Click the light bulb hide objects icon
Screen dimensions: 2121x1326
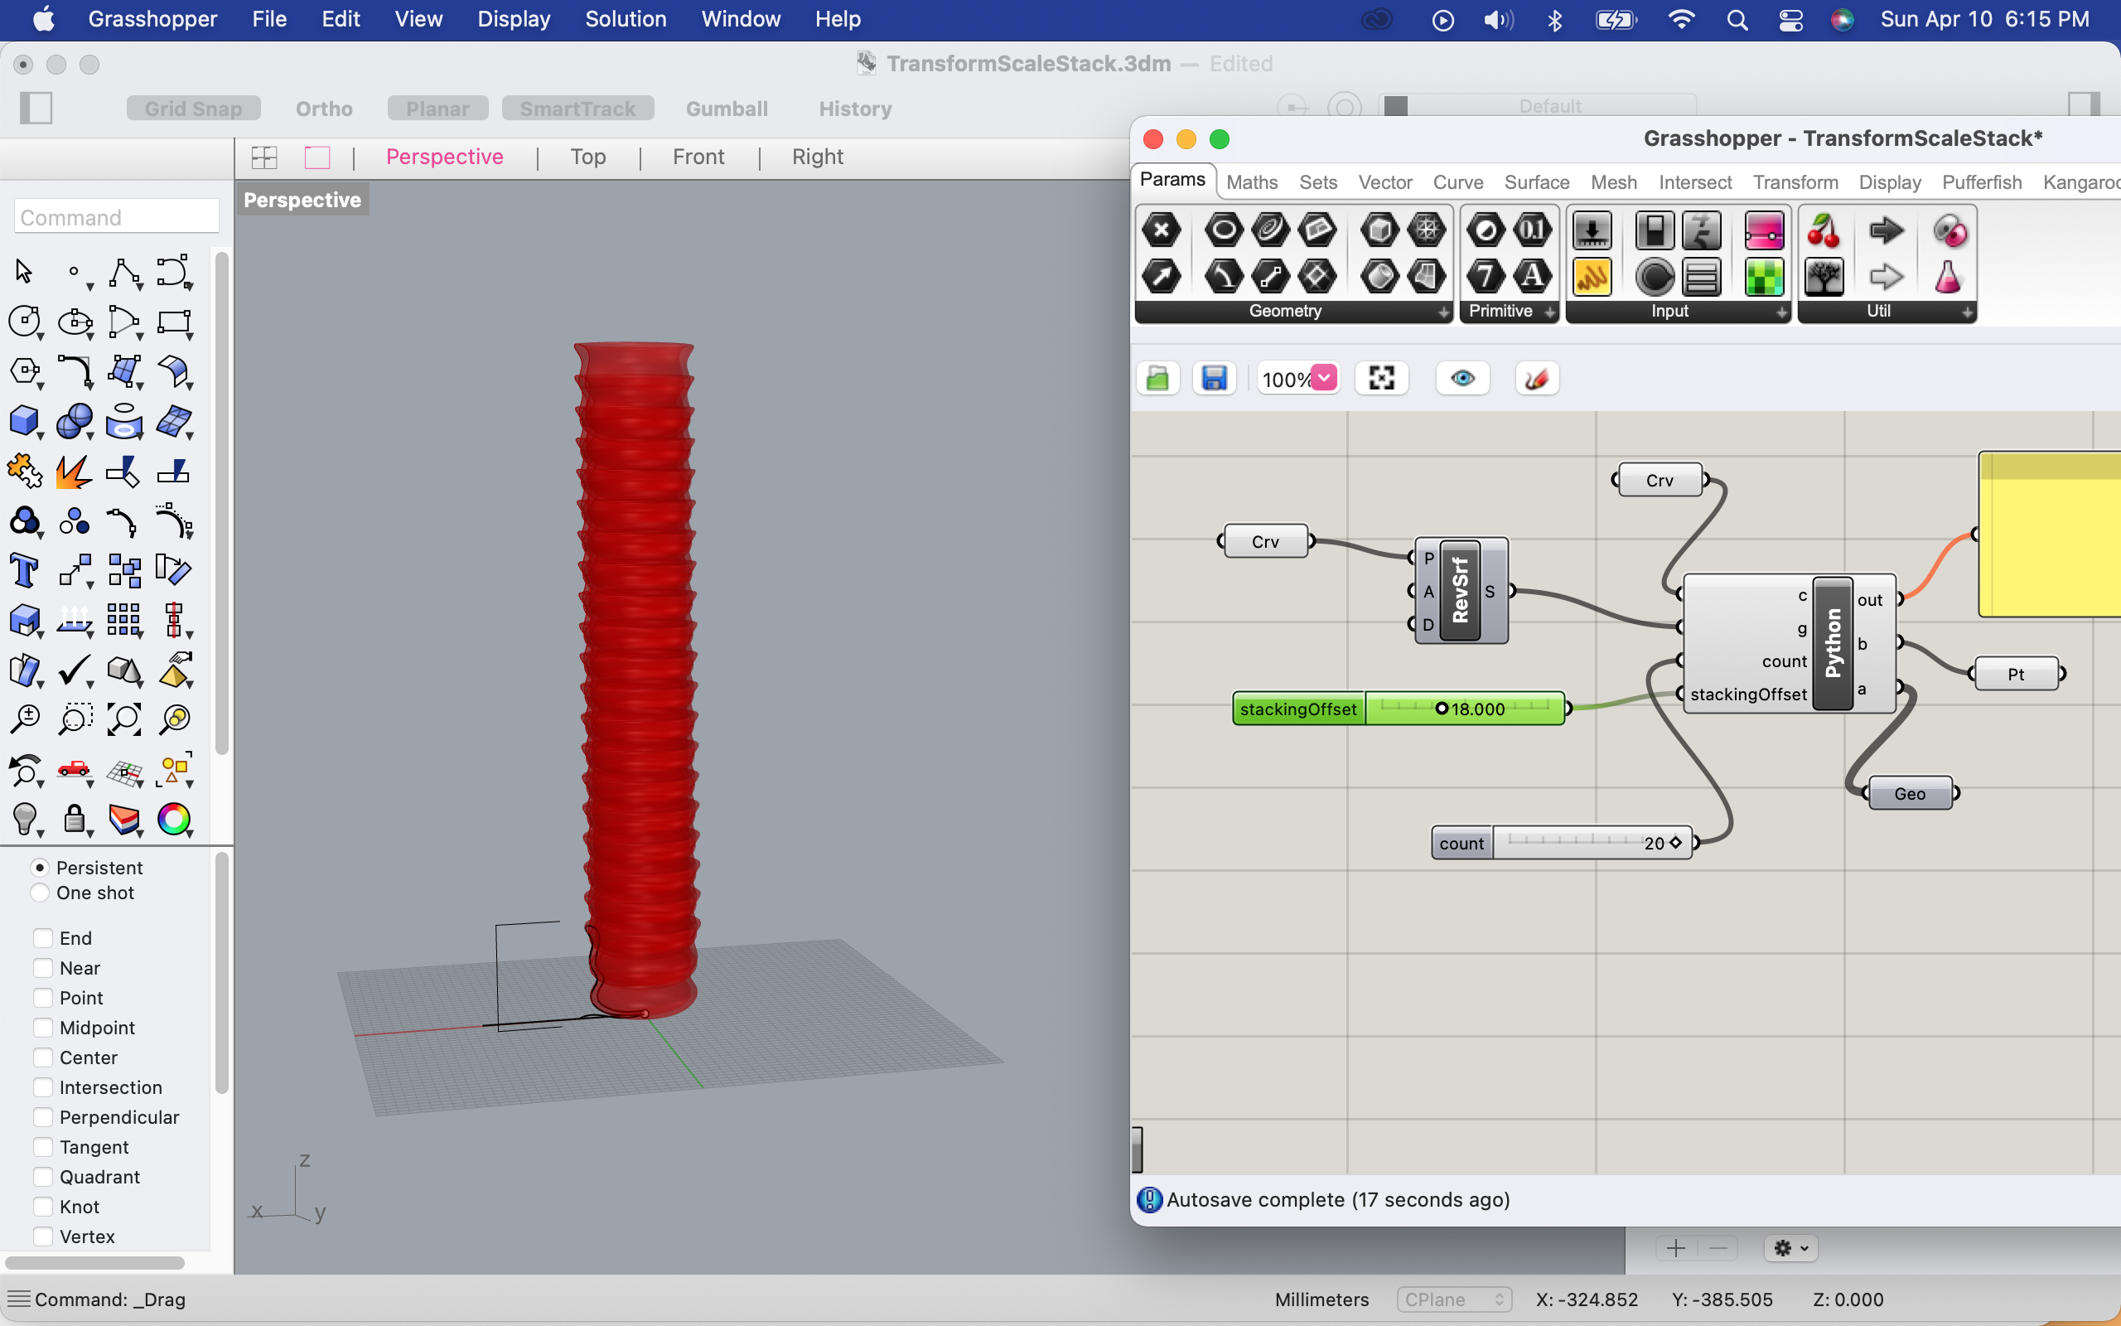24,819
